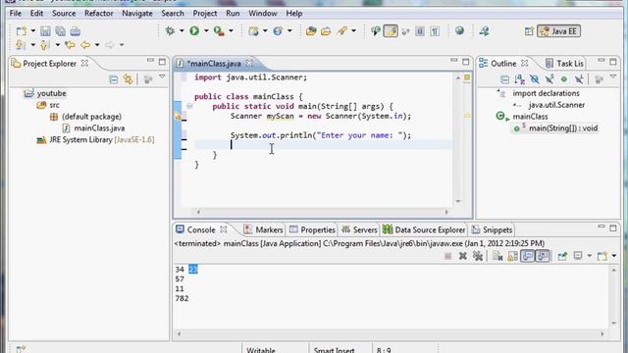Click the green Run button

click(194, 30)
